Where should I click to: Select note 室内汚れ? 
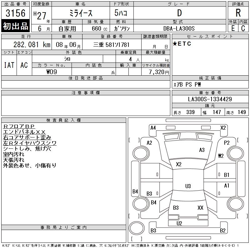[13, 154]
